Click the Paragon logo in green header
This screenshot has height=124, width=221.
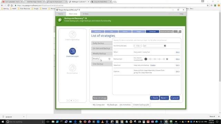tap(60, 20)
